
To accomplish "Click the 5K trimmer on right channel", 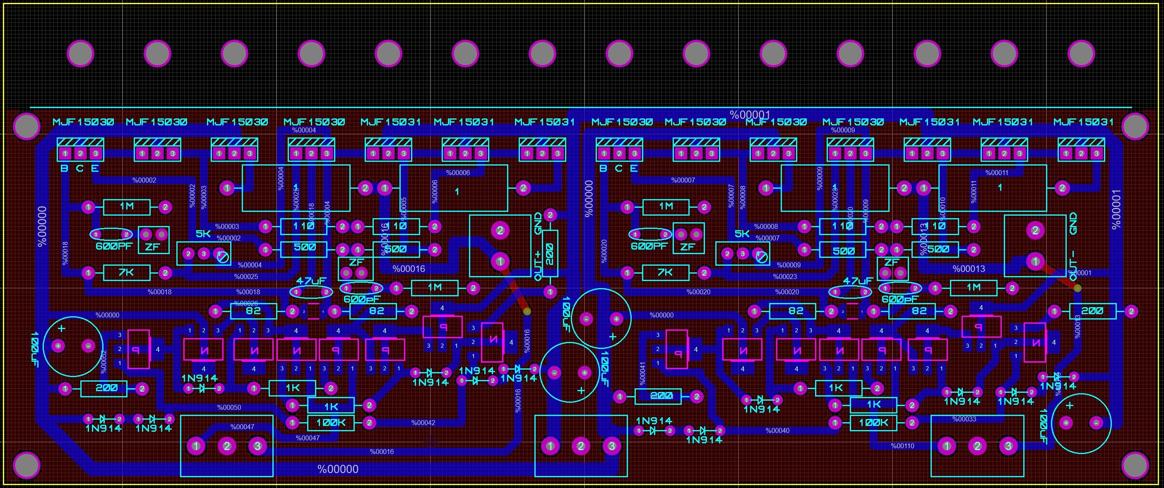I will (x=743, y=253).
